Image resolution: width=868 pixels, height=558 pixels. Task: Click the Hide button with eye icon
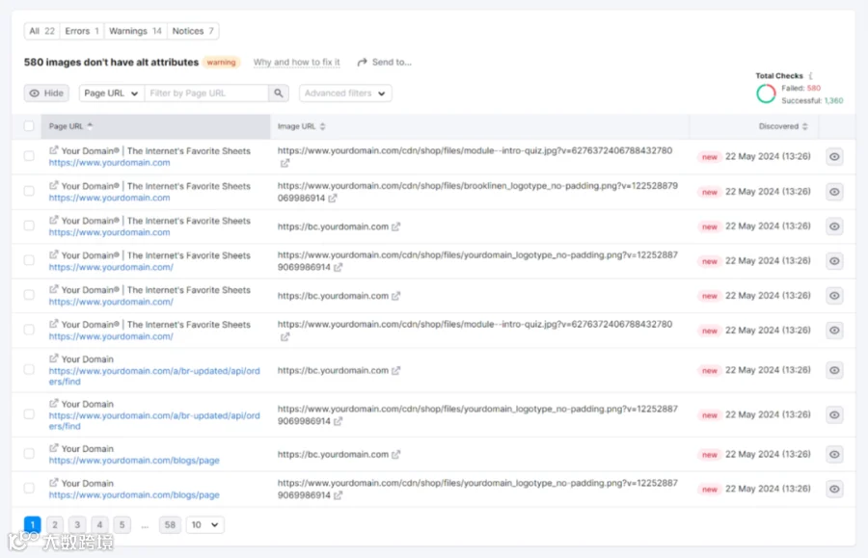pos(46,93)
